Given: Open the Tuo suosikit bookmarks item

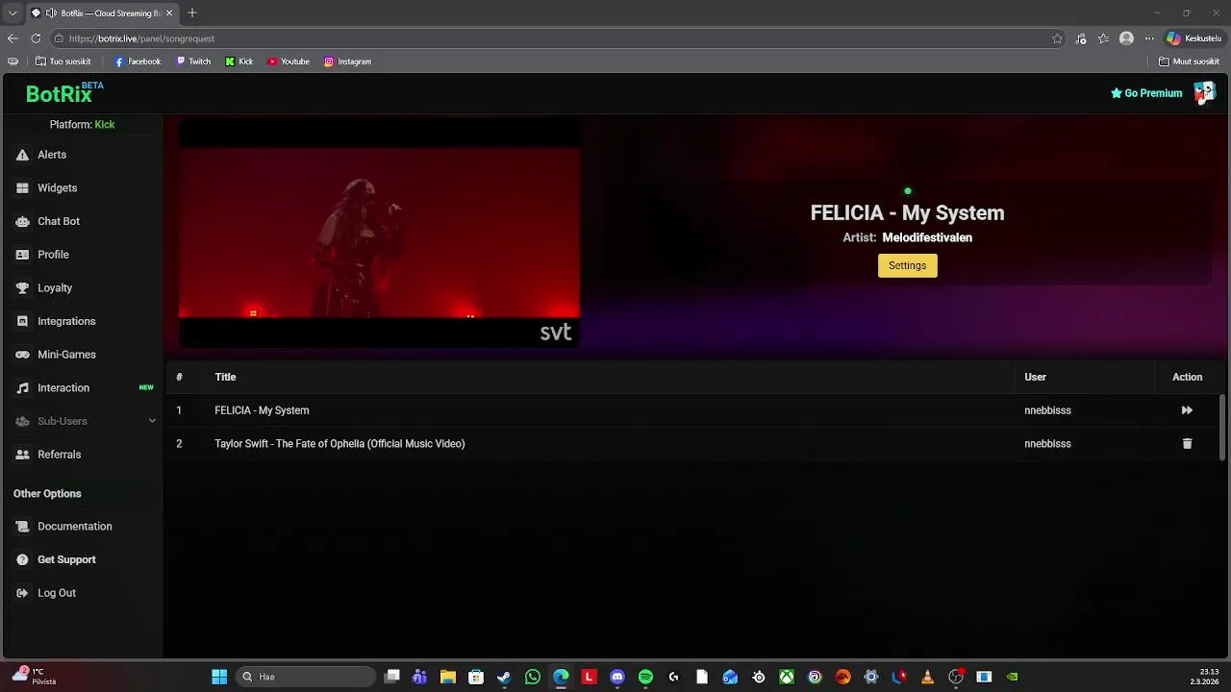Looking at the screenshot, I should pyautogui.click(x=63, y=62).
